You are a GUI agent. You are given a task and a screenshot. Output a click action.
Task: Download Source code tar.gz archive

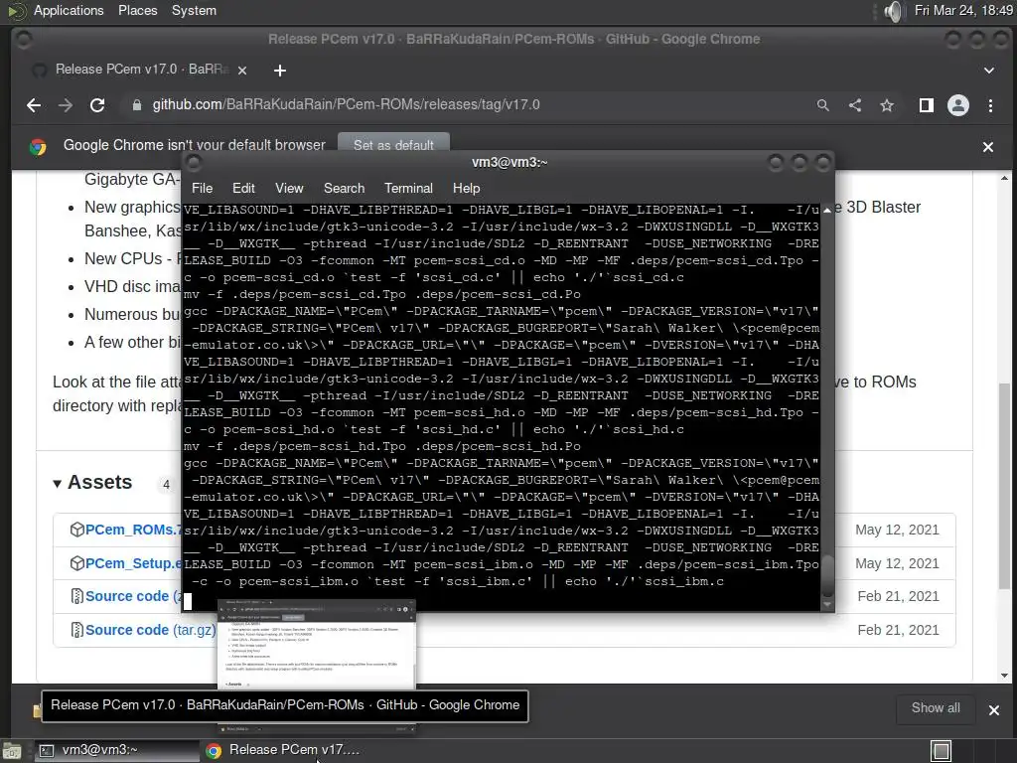pos(150,630)
